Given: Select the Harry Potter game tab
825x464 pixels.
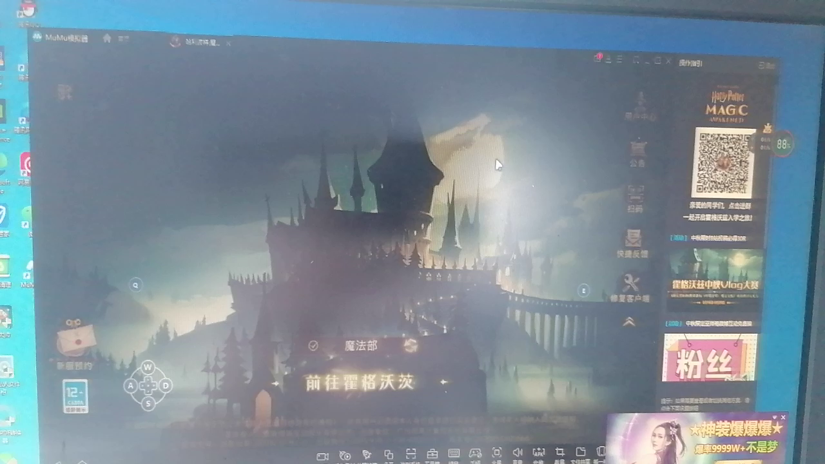Looking at the screenshot, I should coord(195,43).
